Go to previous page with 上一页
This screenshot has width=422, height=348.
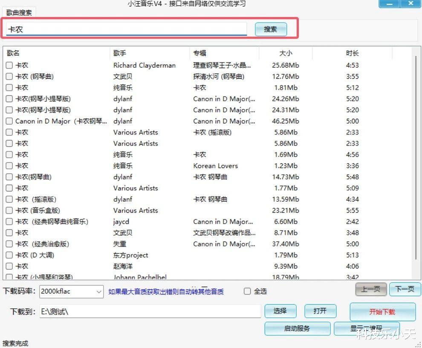pos(371,289)
